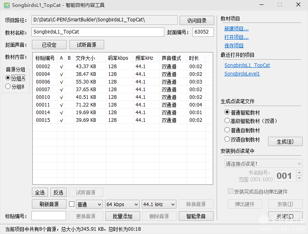Click the app icon in title bar
This screenshot has height=234, width=308.
tap(5, 5)
